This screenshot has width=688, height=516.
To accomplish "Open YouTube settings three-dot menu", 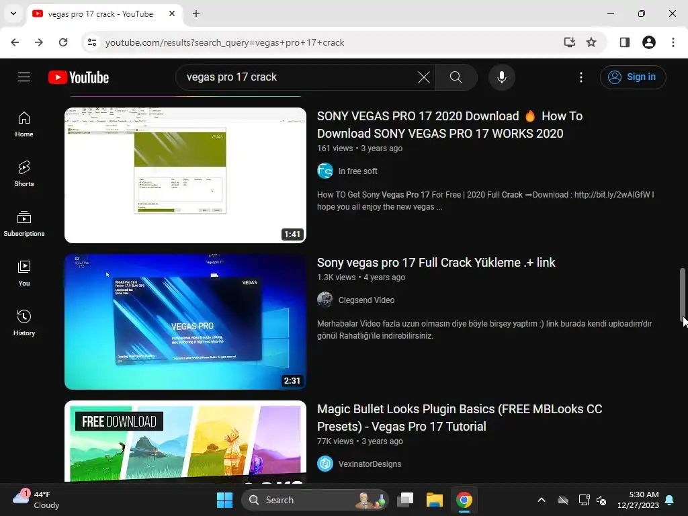I will [581, 77].
